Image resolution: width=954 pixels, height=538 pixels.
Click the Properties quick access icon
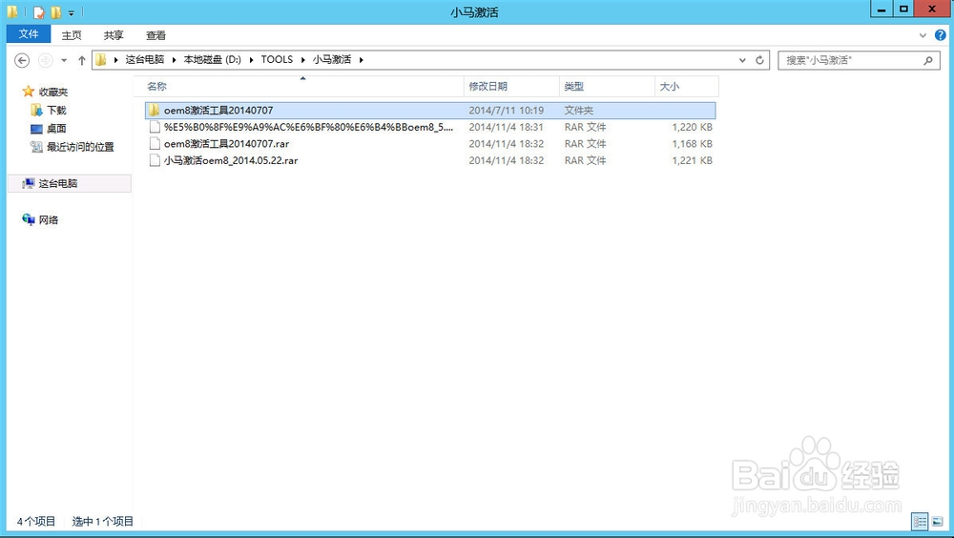pos(39,12)
